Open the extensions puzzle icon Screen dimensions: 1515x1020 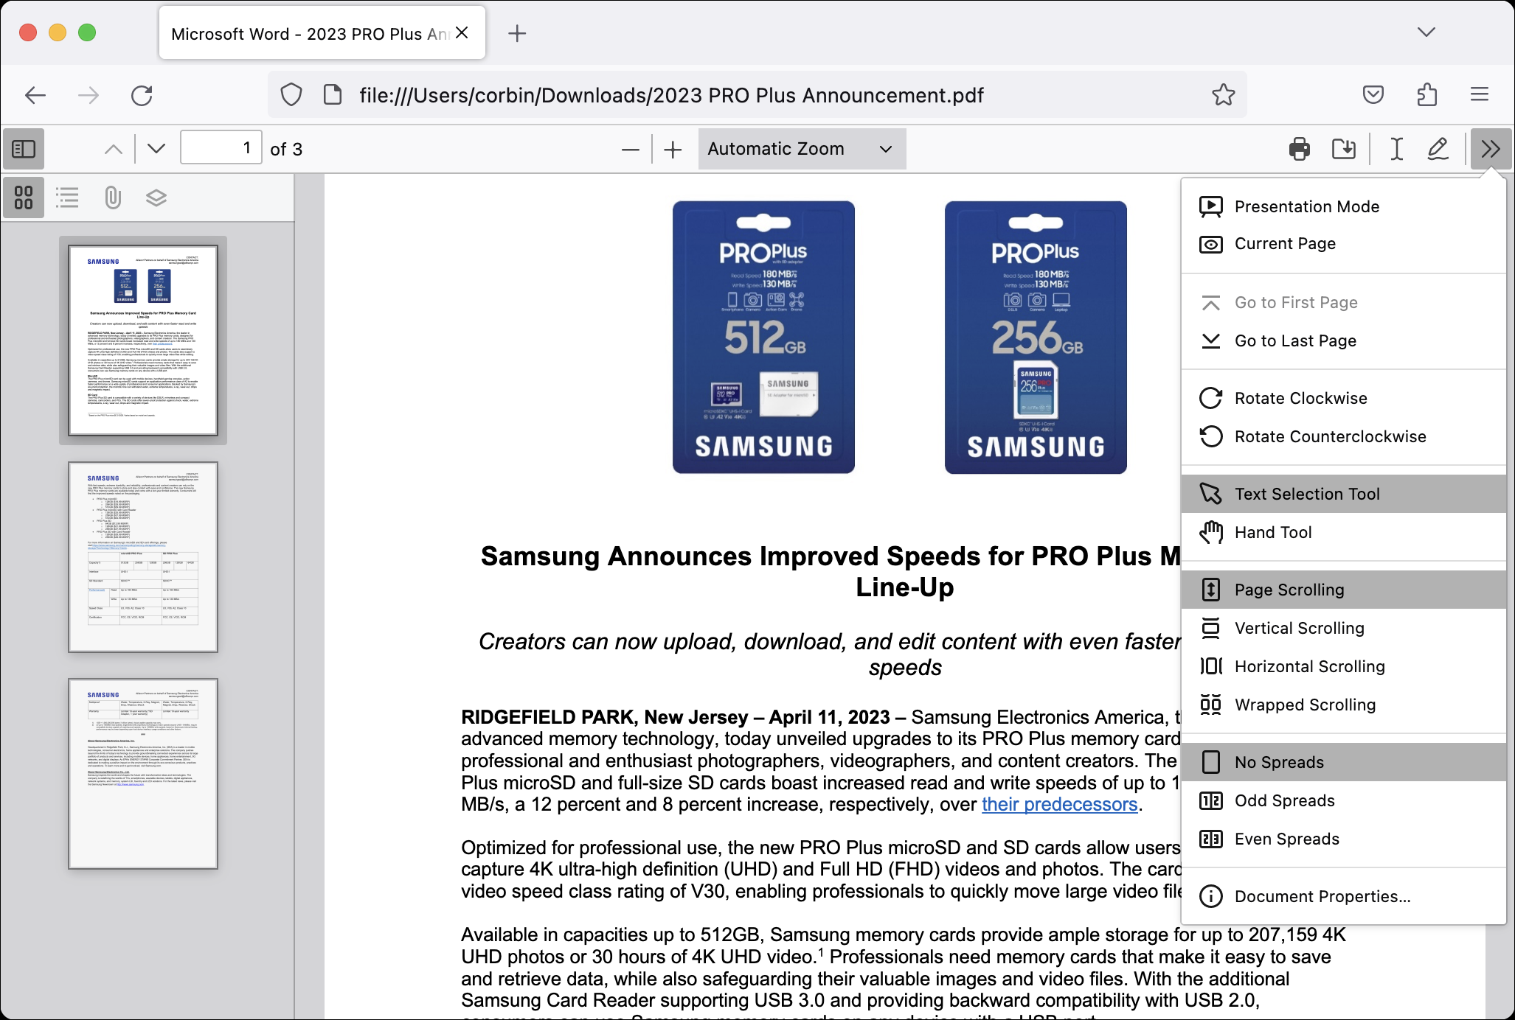click(x=1426, y=94)
